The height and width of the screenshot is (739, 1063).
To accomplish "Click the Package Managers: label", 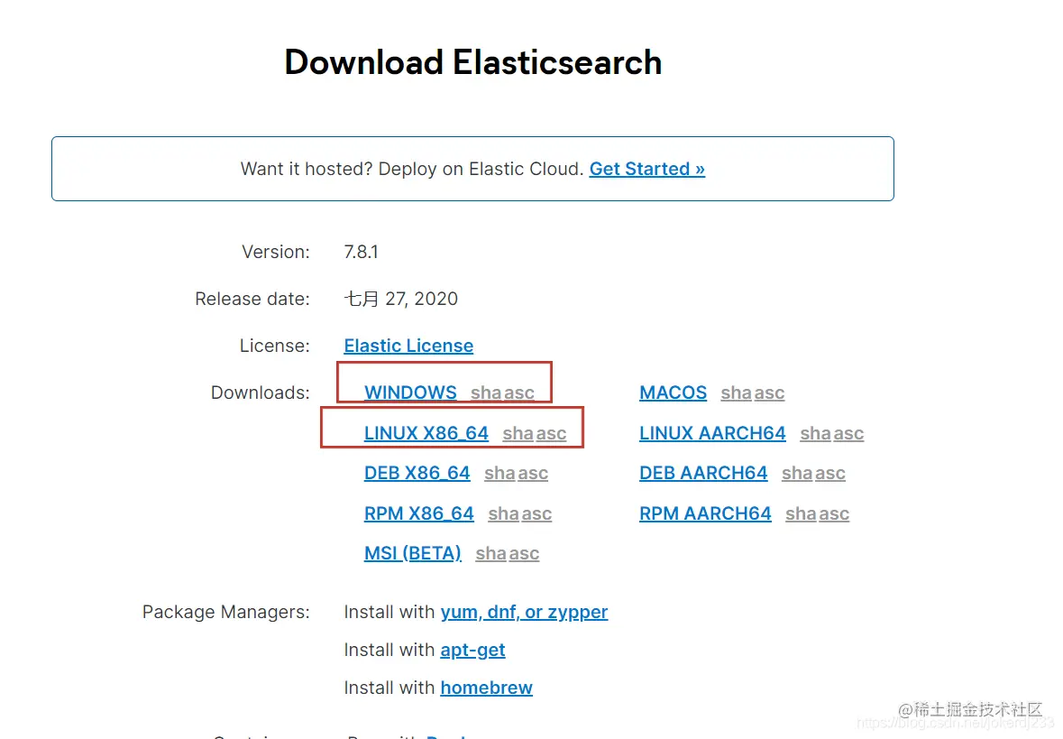I will tap(225, 612).
